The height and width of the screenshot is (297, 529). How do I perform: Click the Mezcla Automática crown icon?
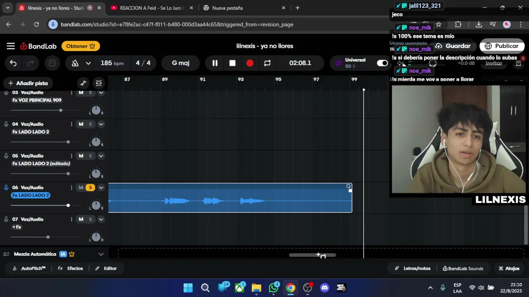pyautogui.click(x=72, y=254)
